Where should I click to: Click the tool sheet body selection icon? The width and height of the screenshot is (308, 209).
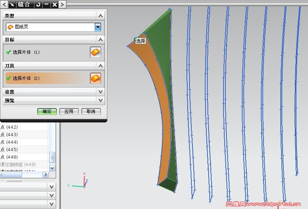click(x=96, y=78)
